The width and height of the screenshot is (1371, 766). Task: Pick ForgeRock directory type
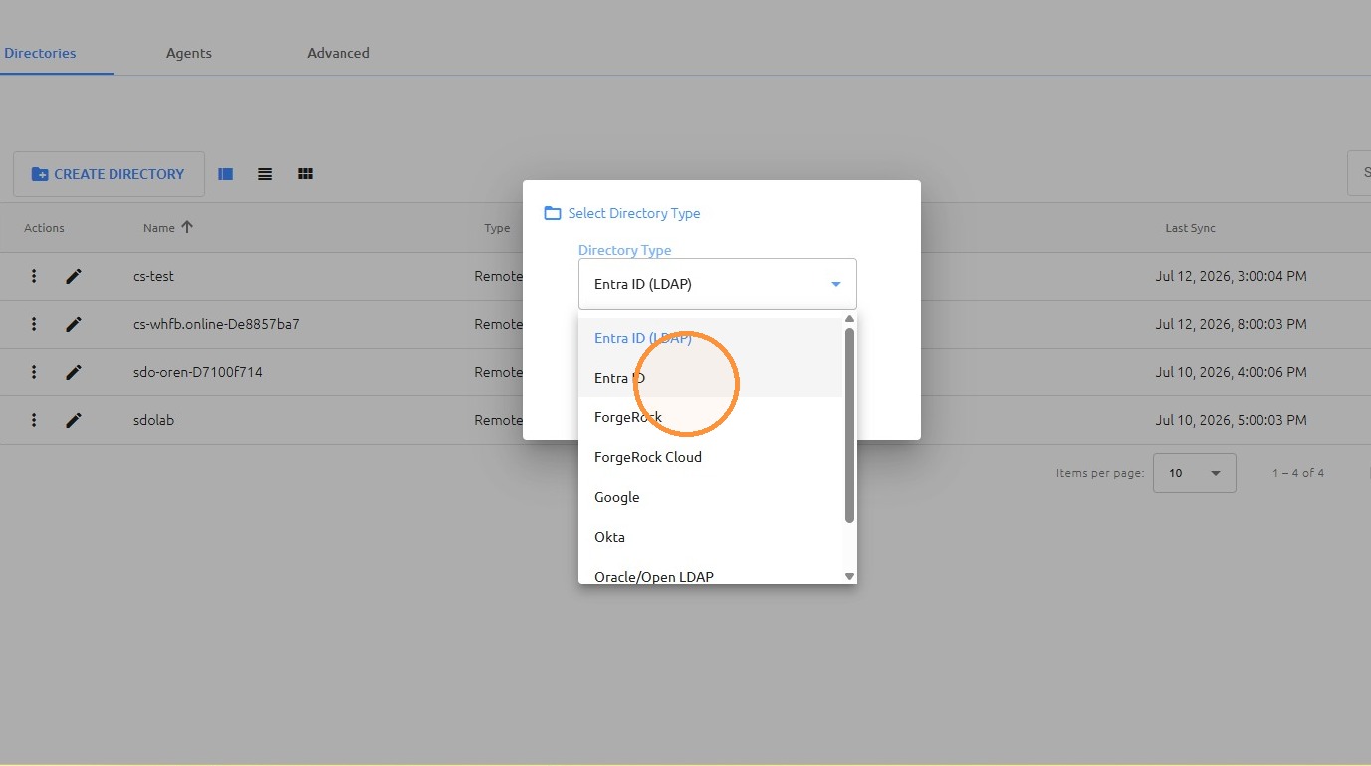(711, 417)
